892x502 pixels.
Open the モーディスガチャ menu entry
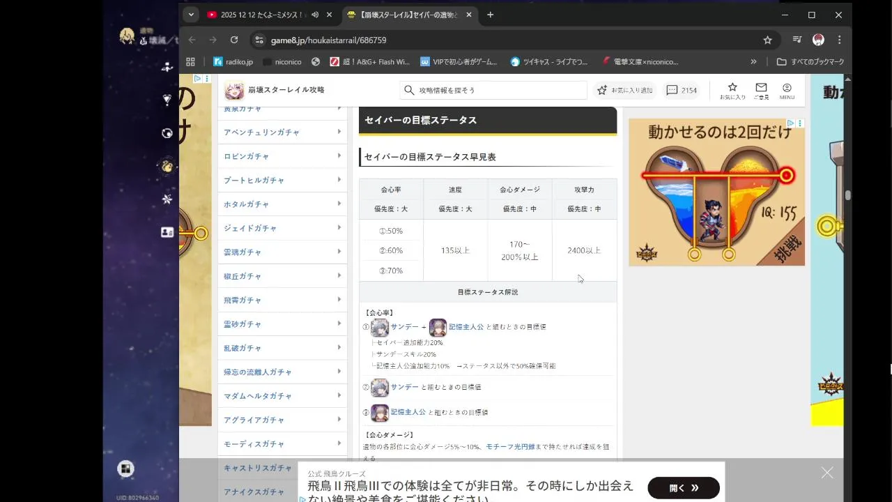282,444
